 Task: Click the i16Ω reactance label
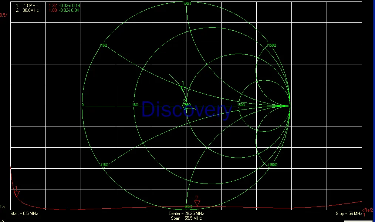click(104, 45)
